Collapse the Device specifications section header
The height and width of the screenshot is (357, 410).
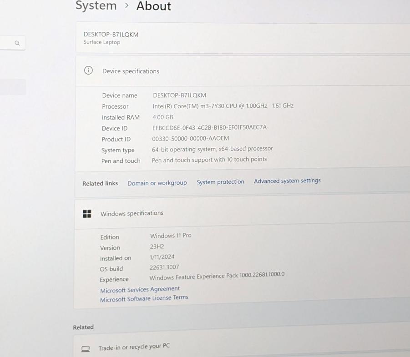pos(243,70)
